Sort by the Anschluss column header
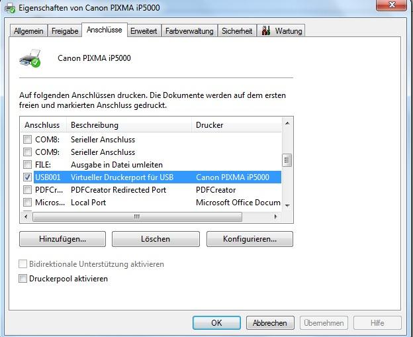413x337 pixels. (x=44, y=125)
